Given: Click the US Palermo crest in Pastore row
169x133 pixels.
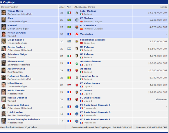Looking at the screenshot, I should click(77, 49).
